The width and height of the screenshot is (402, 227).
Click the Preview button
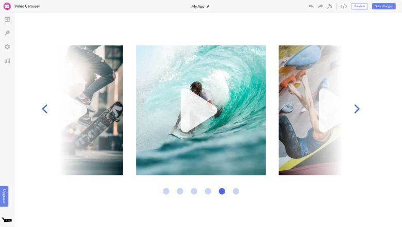coord(359,6)
